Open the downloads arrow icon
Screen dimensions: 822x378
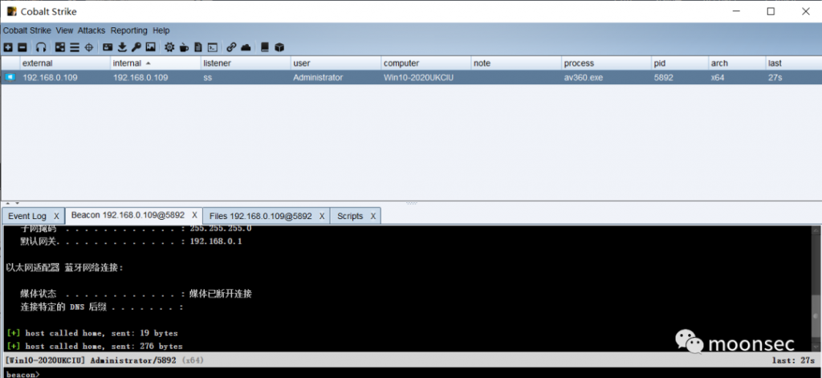point(122,47)
